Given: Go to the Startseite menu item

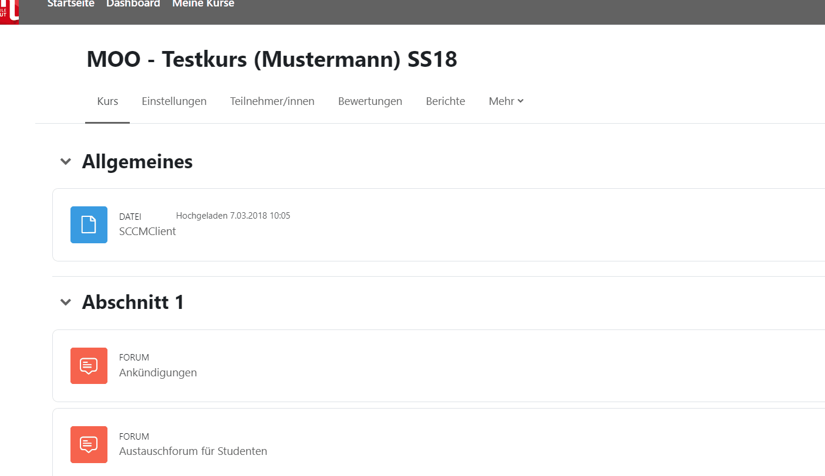Looking at the screenshot, I should [x=70, y=4].
